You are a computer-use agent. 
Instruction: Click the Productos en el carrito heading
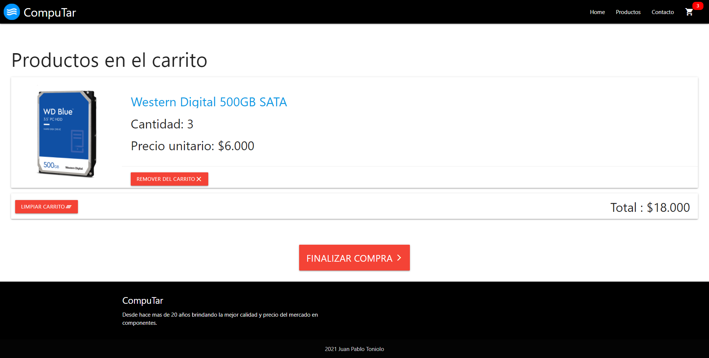pyautogui.click(x=109, y=60)
